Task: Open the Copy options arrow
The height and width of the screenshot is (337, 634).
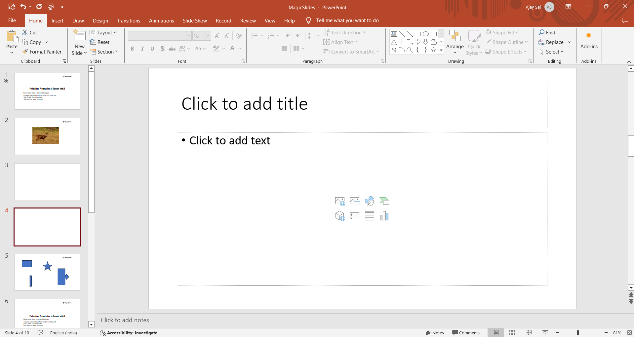Action: (47, 42)
